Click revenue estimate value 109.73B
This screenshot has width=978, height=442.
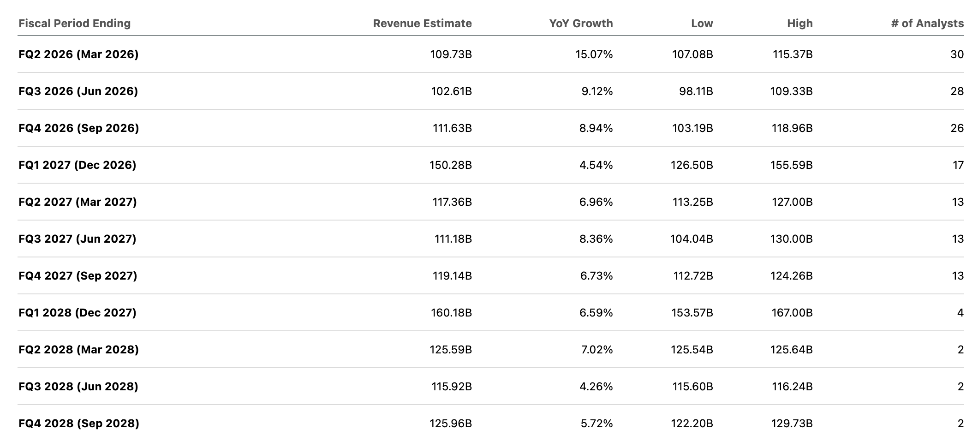tap(451, 54)
